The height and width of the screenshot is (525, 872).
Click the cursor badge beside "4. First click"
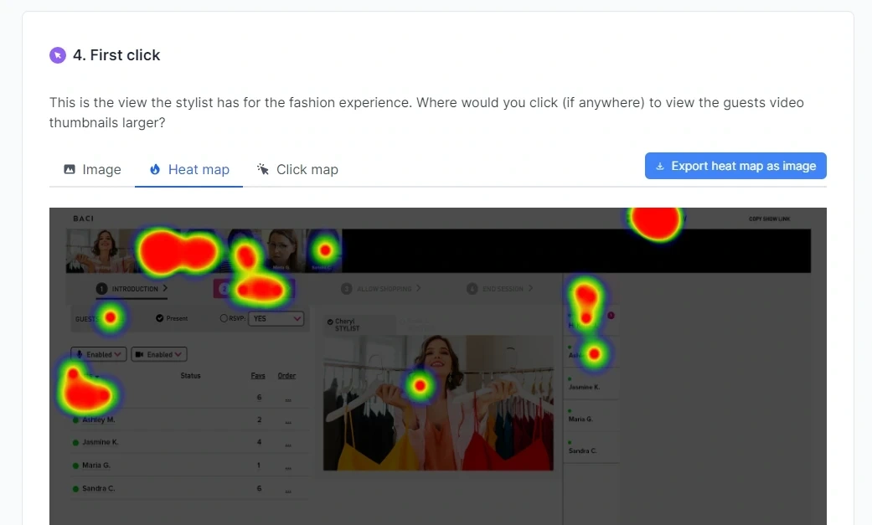pyautogui.click(x=57, y=55)
